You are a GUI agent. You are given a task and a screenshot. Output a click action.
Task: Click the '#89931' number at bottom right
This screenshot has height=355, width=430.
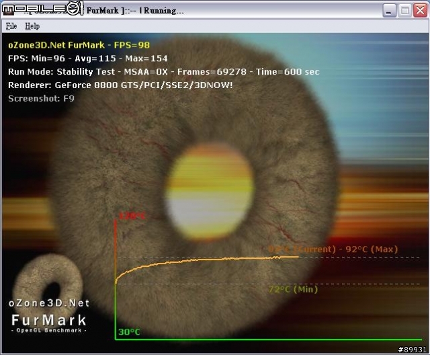[413, 350]
